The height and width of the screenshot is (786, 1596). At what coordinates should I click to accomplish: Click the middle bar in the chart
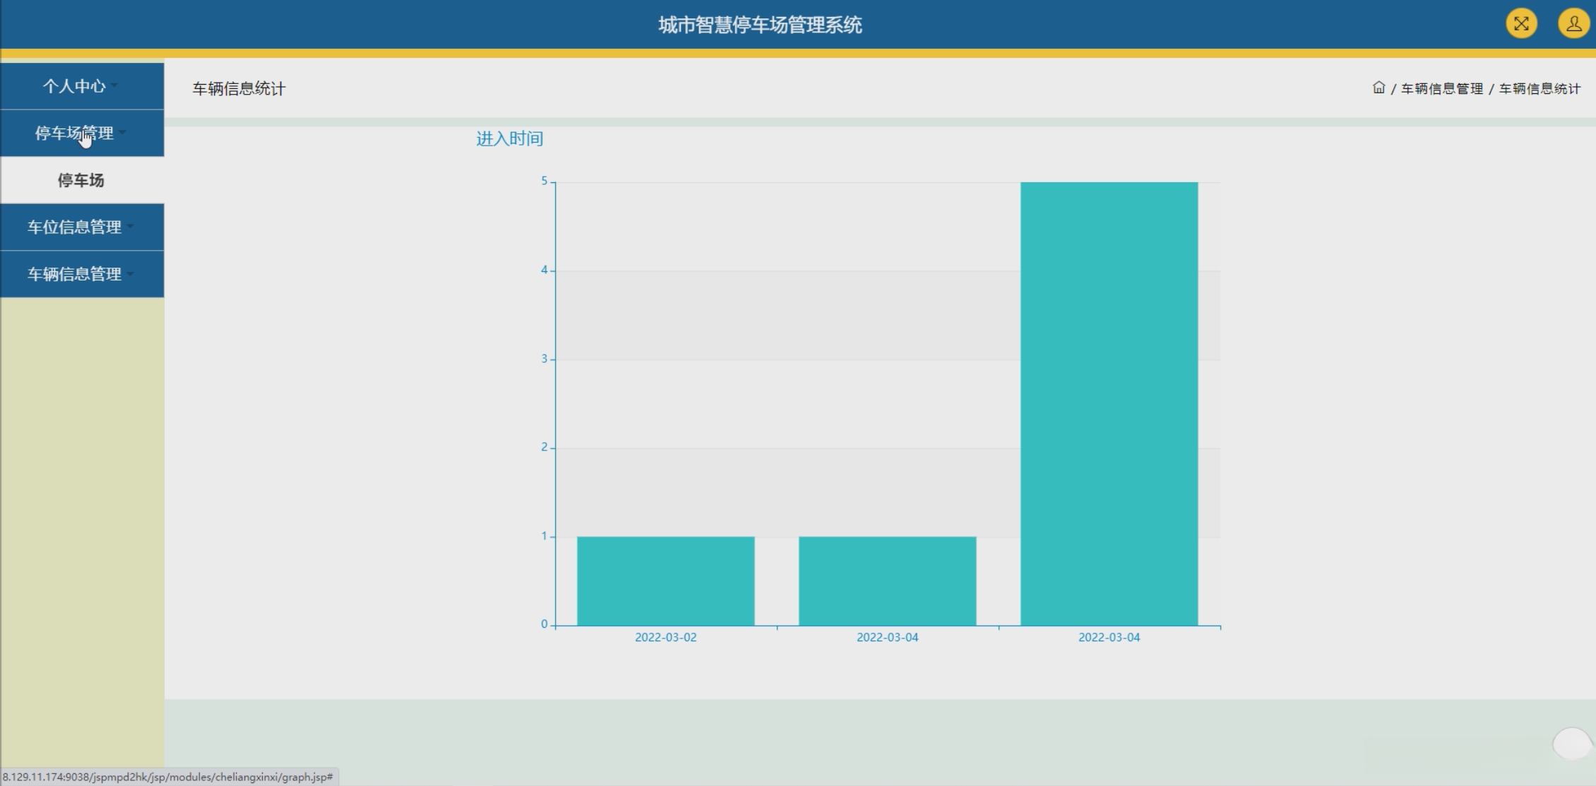887,580
